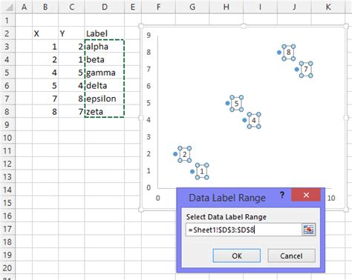The height and width of the screenshot is (280, 352).
Task: Click the range selector collapse icon
Action: (x=308, y=230)
